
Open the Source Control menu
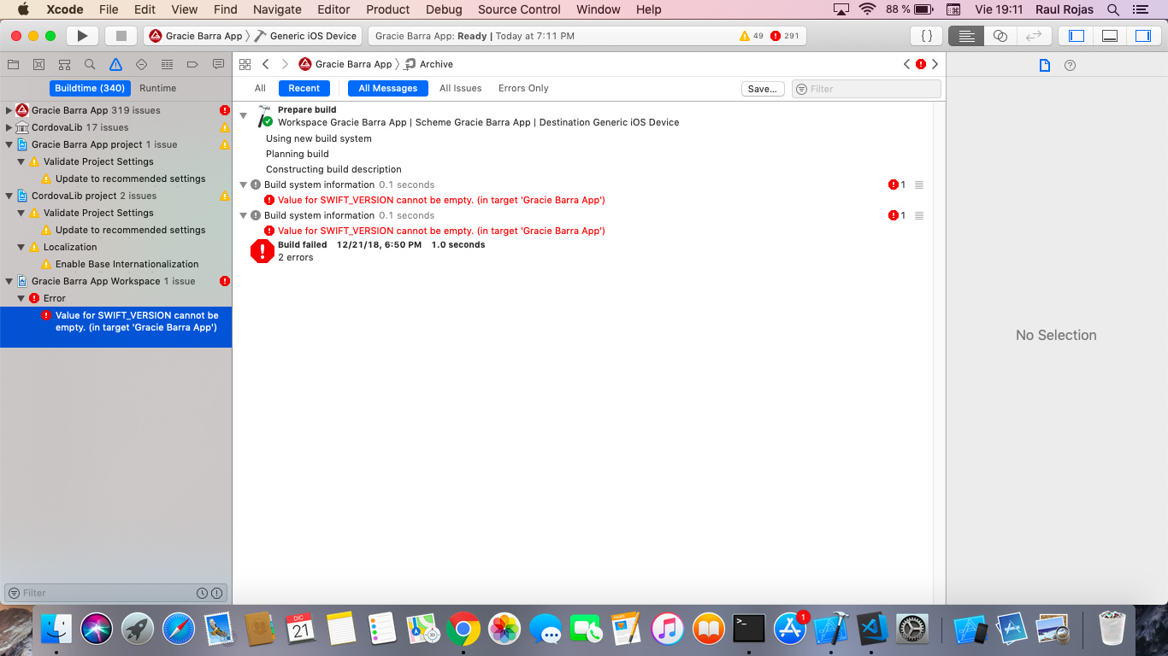coord(519,9)
